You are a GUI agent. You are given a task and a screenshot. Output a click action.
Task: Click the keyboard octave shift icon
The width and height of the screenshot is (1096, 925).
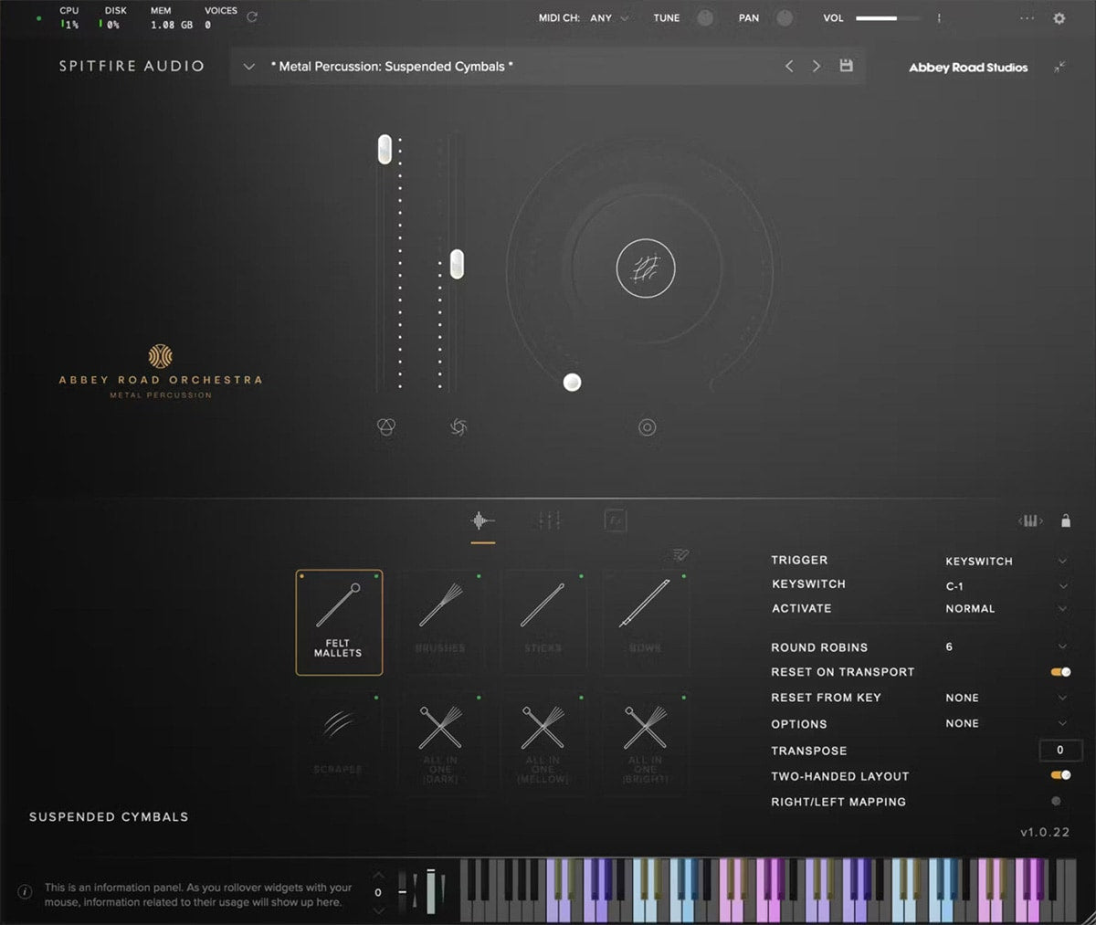coord(1030,520)
